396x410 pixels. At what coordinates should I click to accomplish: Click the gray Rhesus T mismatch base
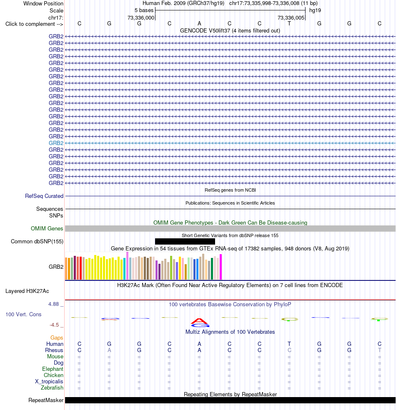point(379,350)
